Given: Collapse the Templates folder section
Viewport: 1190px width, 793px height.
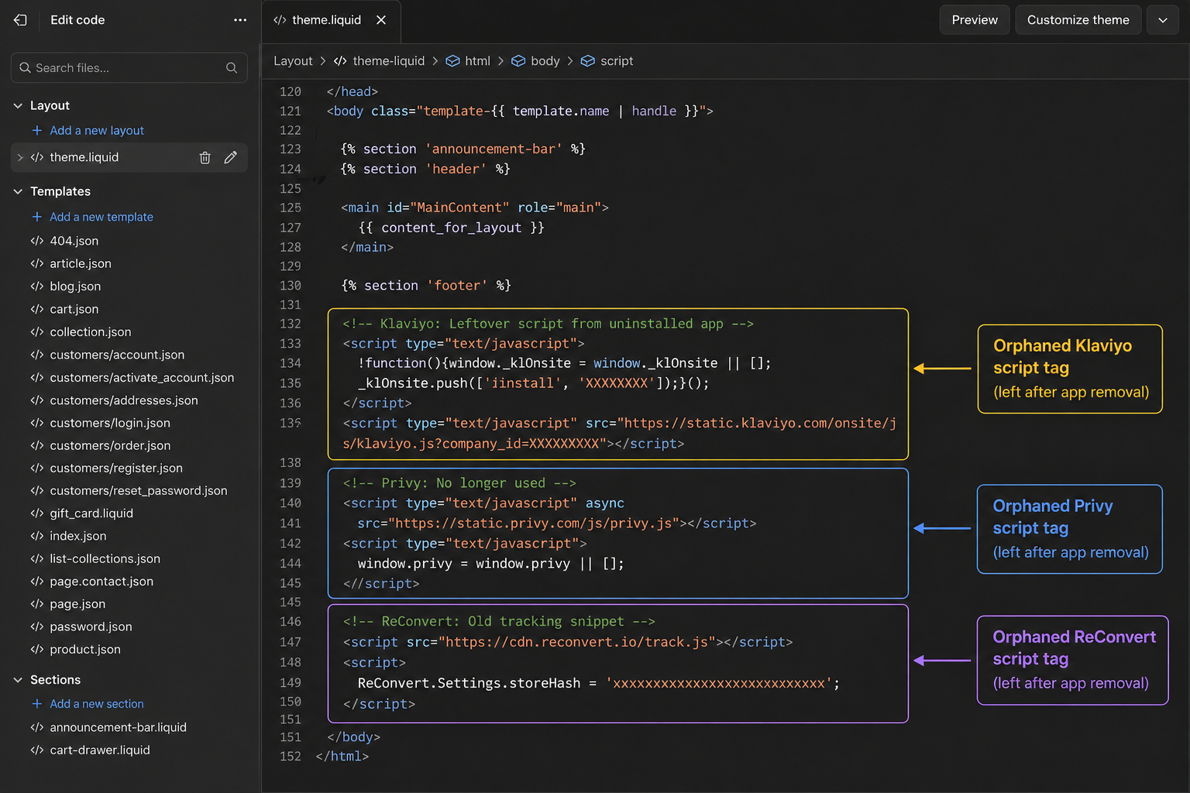Looking at the screenshot, I should [18, 191].
